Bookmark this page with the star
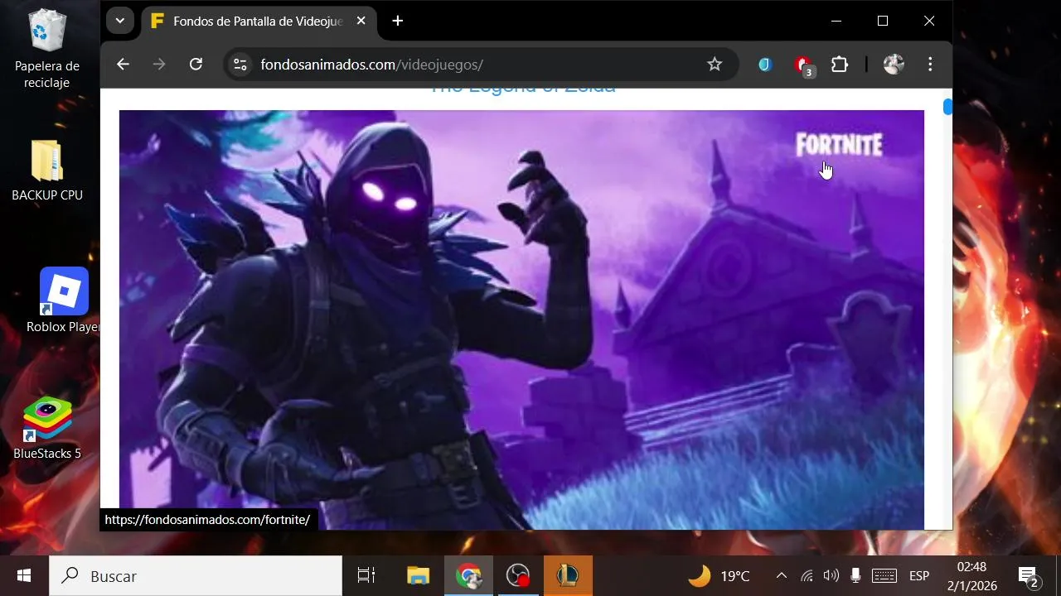1061x596 pixels. 715,64
